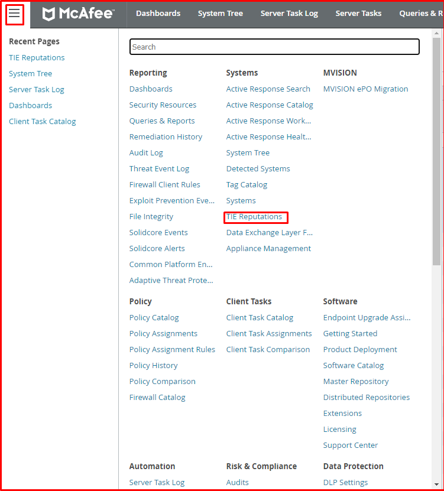The height and width of the screenshot is (491, 444).
Task: Open System Tree in the Systems section
Action: pos(248,153)
